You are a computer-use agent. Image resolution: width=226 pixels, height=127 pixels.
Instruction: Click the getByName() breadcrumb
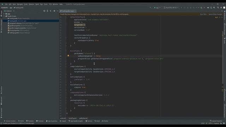click(x=83, y=119)
